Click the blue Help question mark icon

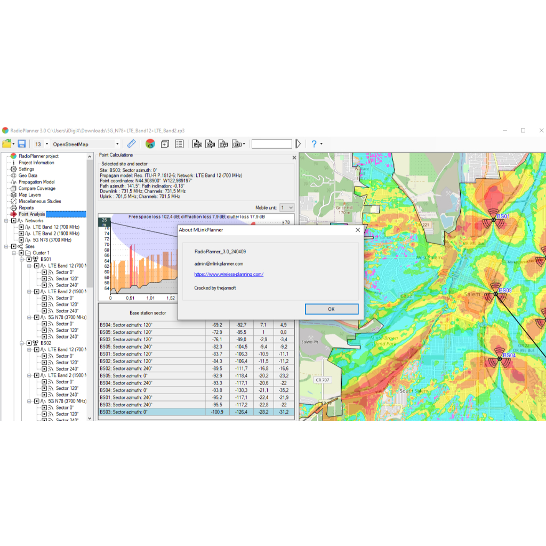314,144
